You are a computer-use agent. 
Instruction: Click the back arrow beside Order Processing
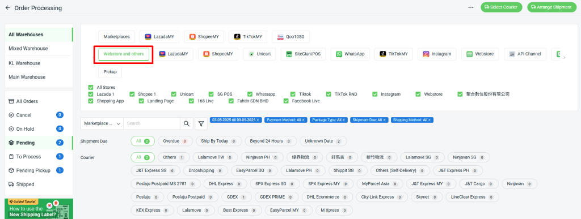coord(7,8)
